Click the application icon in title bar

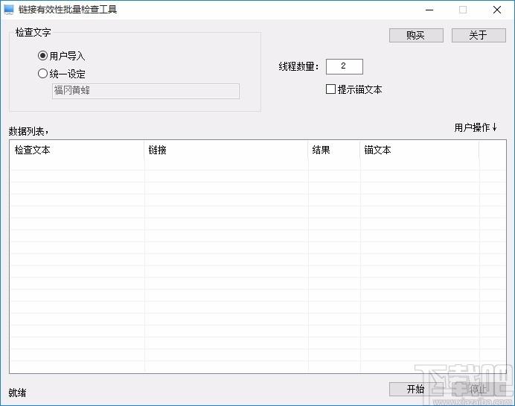pos(9,10)
